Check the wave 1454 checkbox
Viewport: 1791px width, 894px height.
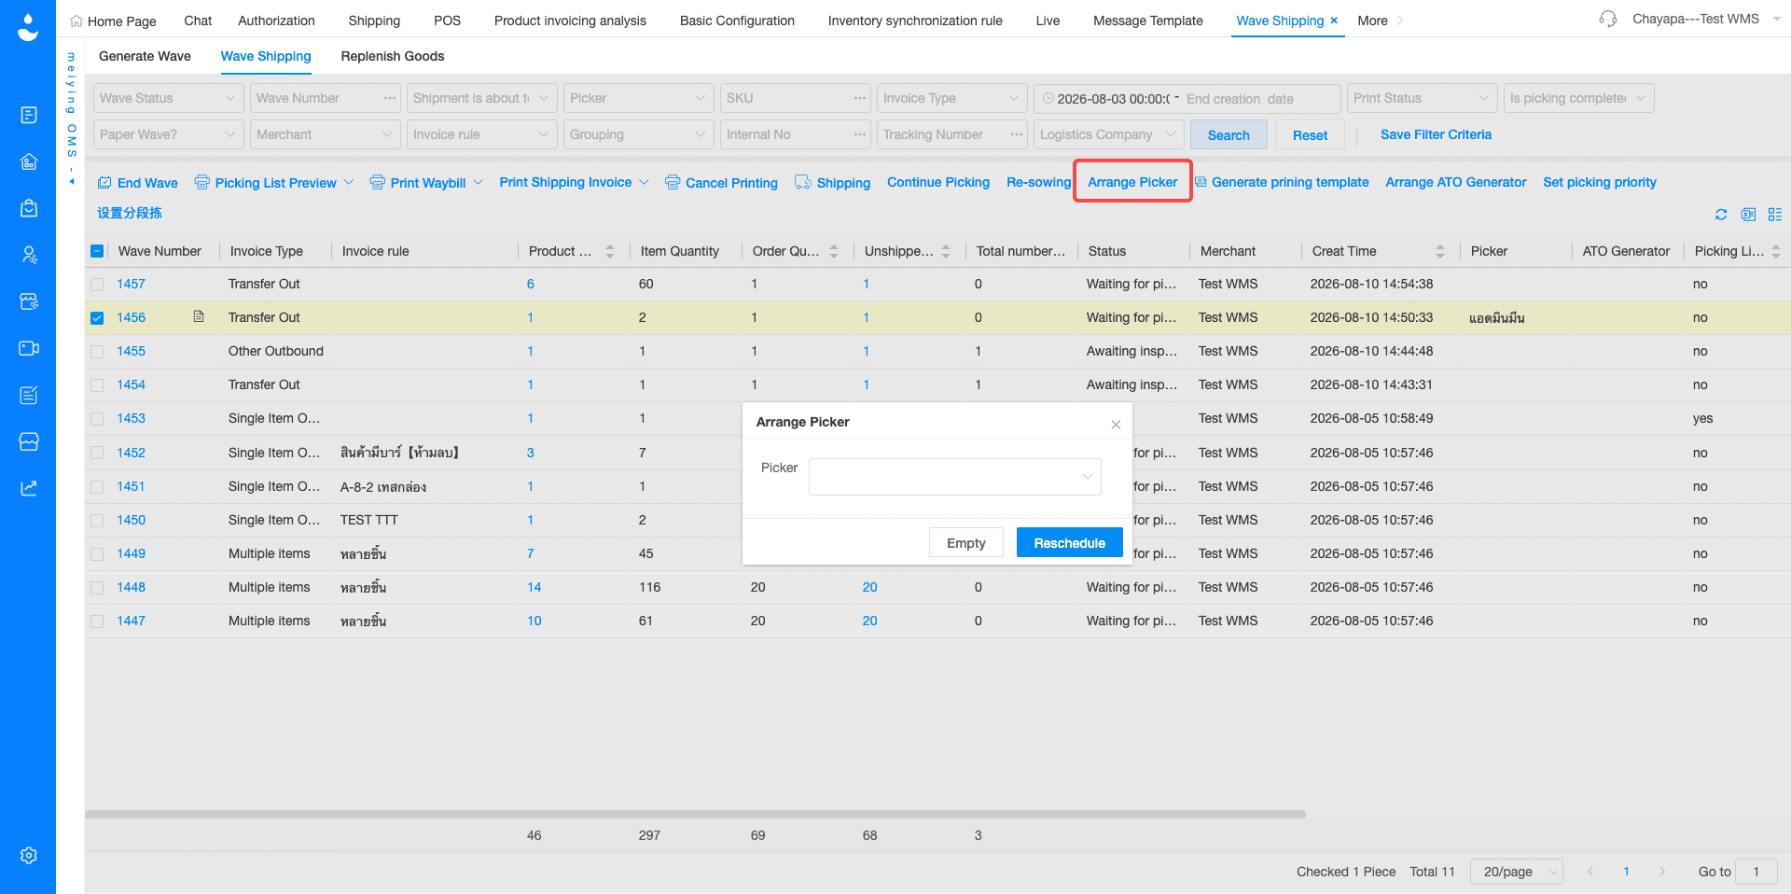(x=97, y=385)
